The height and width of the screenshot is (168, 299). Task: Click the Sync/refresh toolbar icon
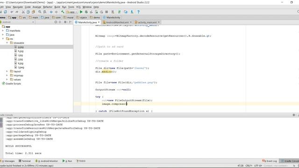6,12
